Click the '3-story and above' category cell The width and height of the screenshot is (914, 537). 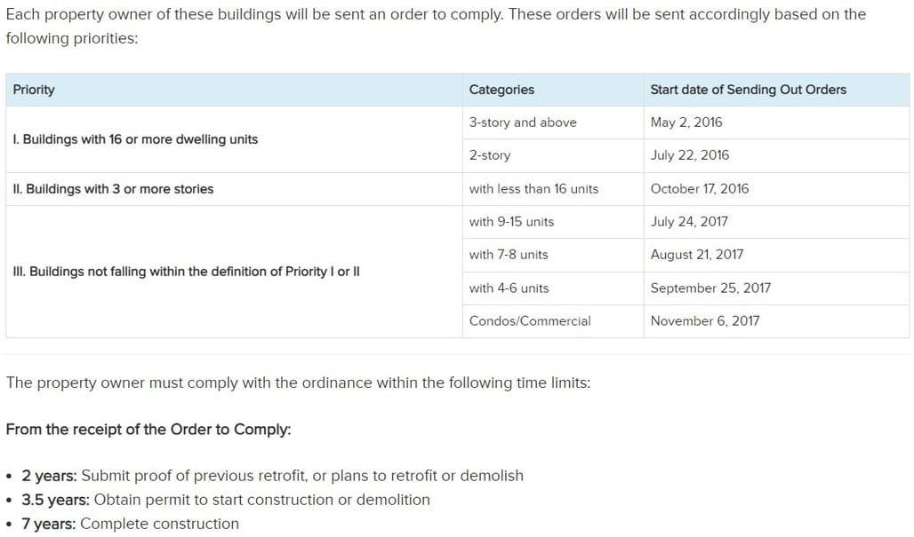(553, 122)
